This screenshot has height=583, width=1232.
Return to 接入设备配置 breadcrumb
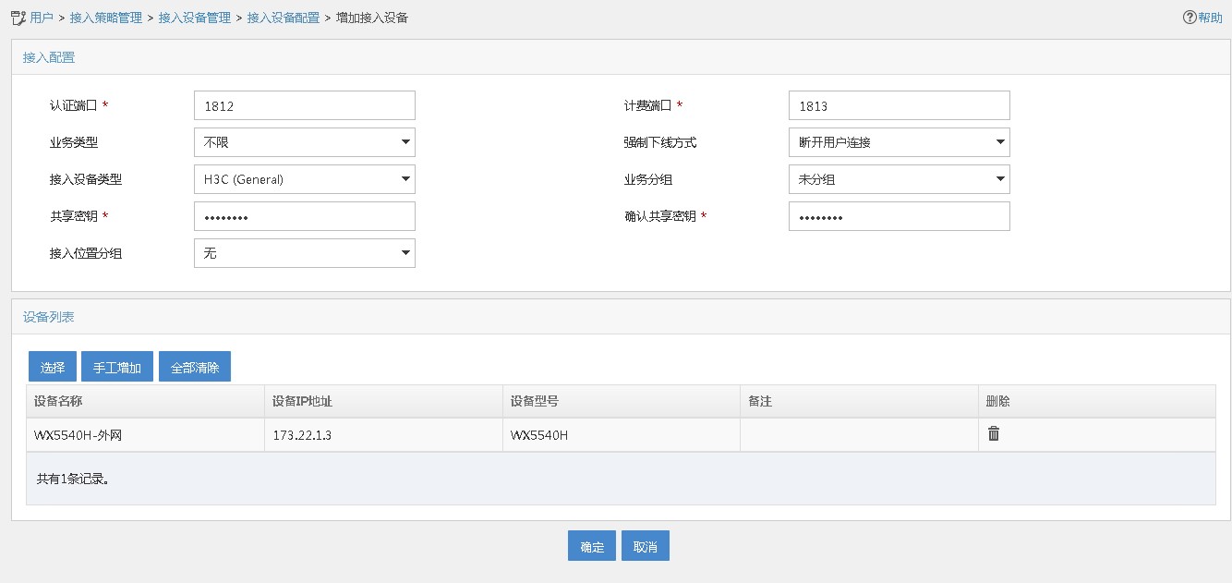click(x=284, y=18)
